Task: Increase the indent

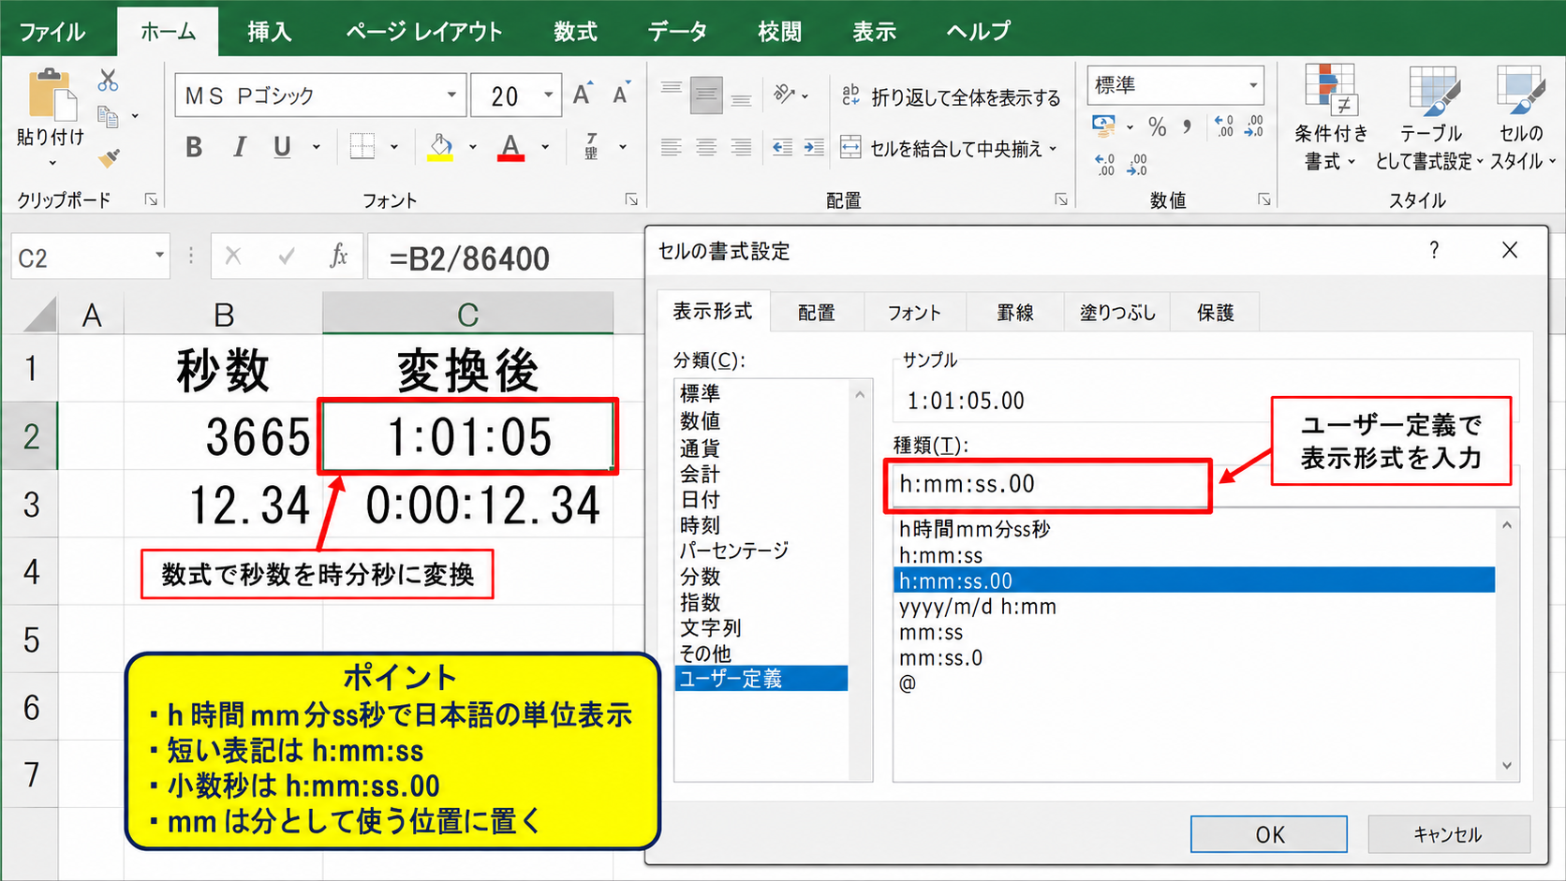Action: [814, 147]
